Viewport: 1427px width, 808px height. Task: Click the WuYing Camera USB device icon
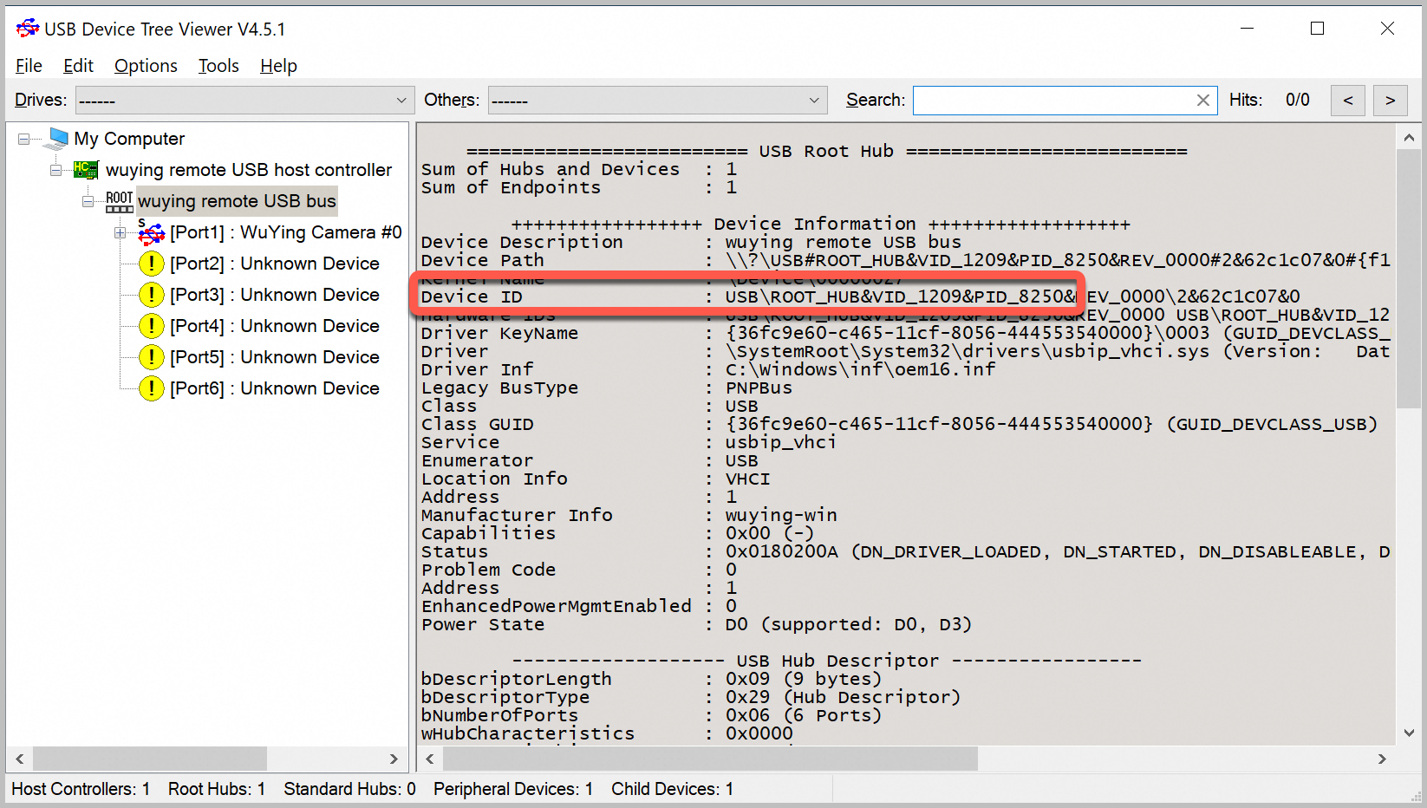click(152, 232)
